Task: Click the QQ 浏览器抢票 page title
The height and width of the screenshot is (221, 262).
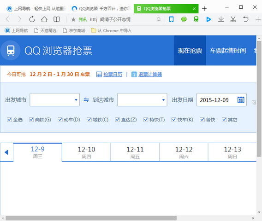Action: pyautogui.click(x=58, y=51)
